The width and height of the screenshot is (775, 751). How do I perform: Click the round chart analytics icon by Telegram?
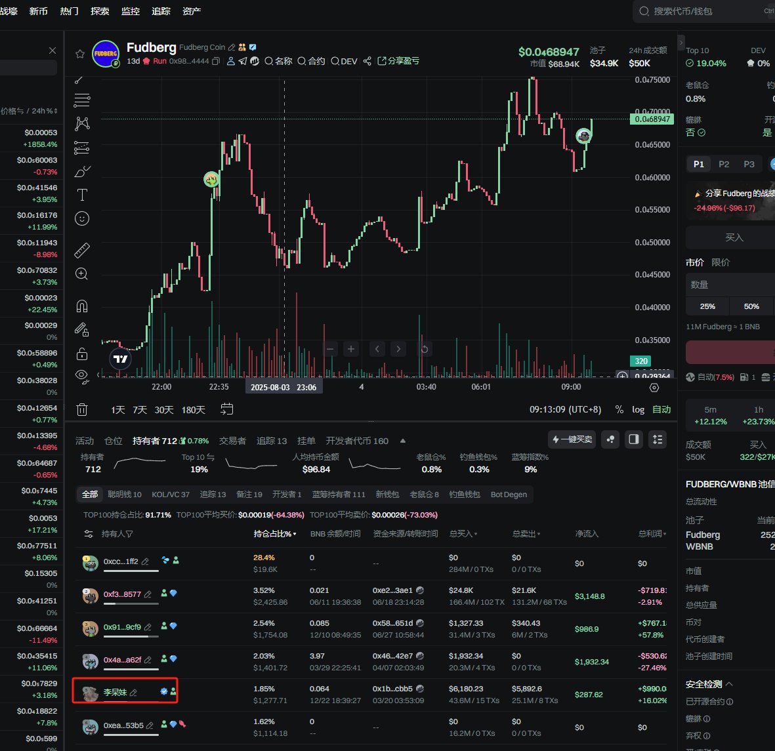pyautogui.click(x=255, y=61)
